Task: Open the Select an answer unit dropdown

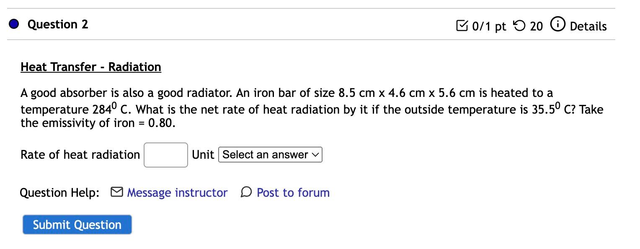Action: pyautogui.click(x=270, y=155)
